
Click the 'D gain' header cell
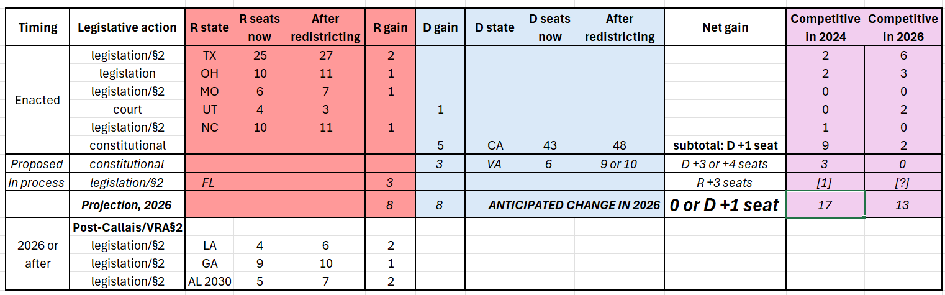point(440,27)
